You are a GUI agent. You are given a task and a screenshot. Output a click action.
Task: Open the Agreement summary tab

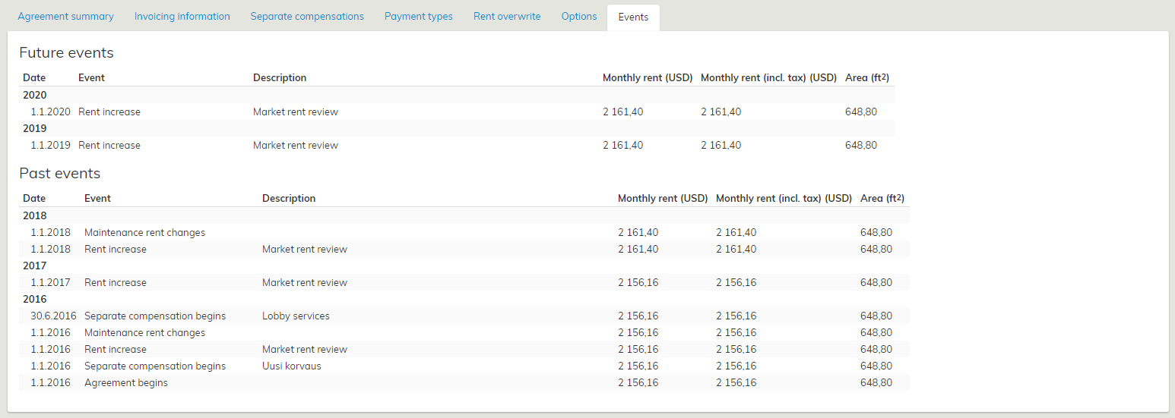65,17
